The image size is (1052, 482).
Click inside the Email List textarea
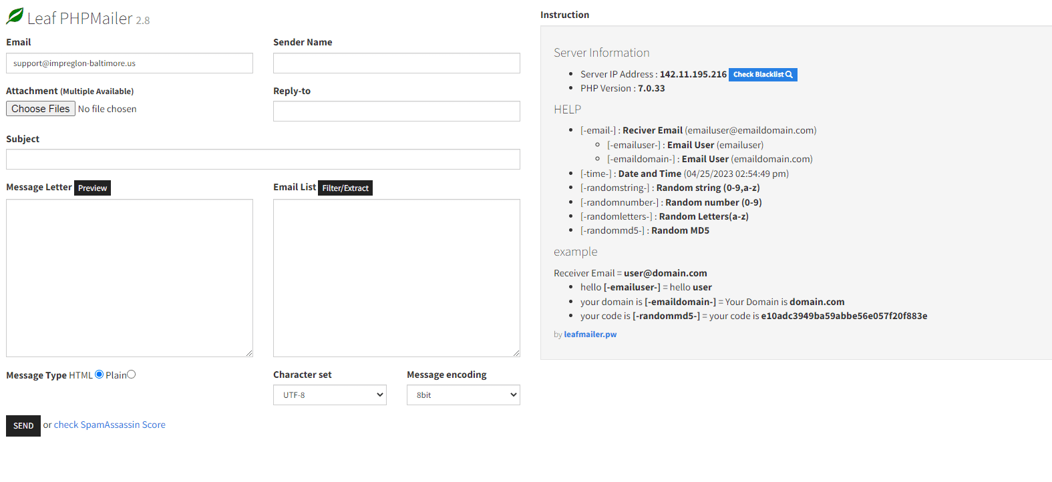coord(397,278)
